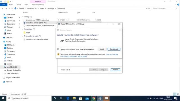Open the Windows Start menu
The height and width of the screenshot is (101, 180).
pos(3,98)
